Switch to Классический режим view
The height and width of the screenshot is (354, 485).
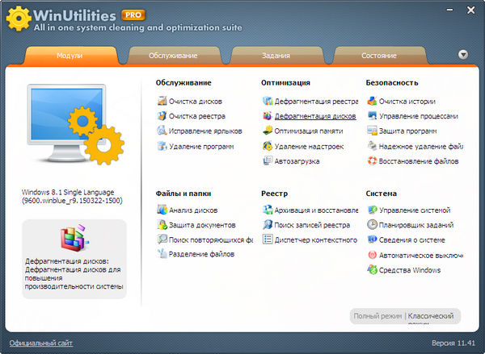point(433,317)
